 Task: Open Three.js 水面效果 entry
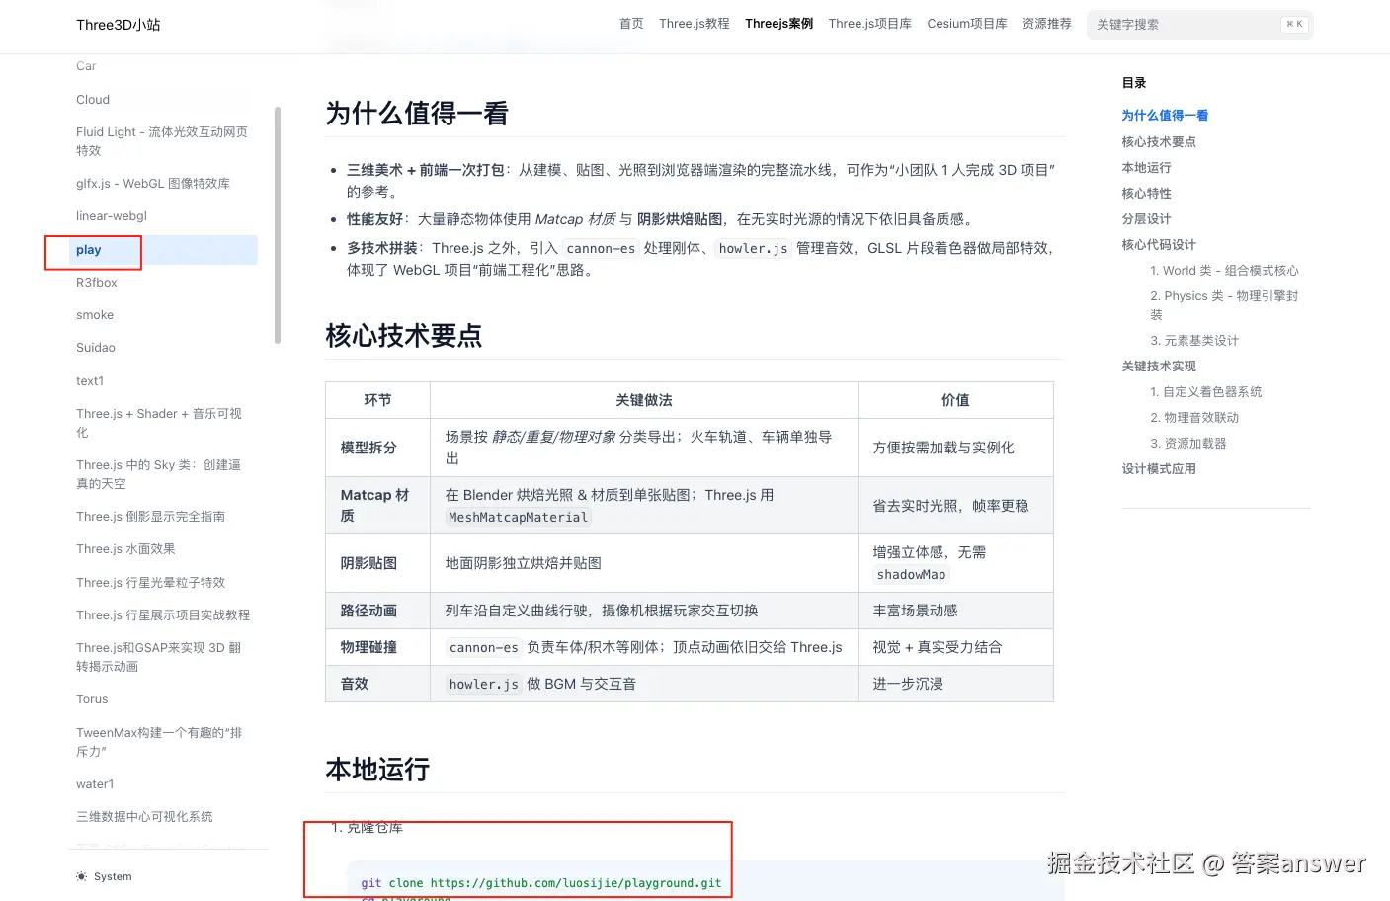tap(125, 549)
